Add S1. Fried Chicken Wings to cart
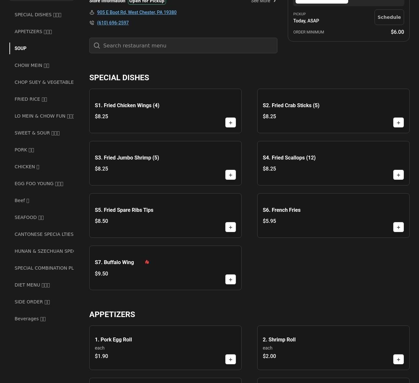 (x=231, y=123)
